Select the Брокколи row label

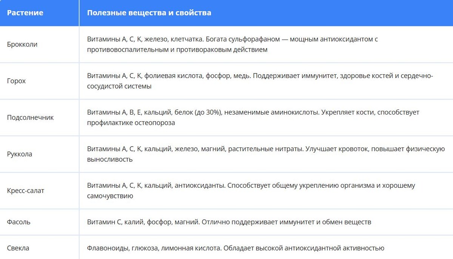tap(22, 44)
